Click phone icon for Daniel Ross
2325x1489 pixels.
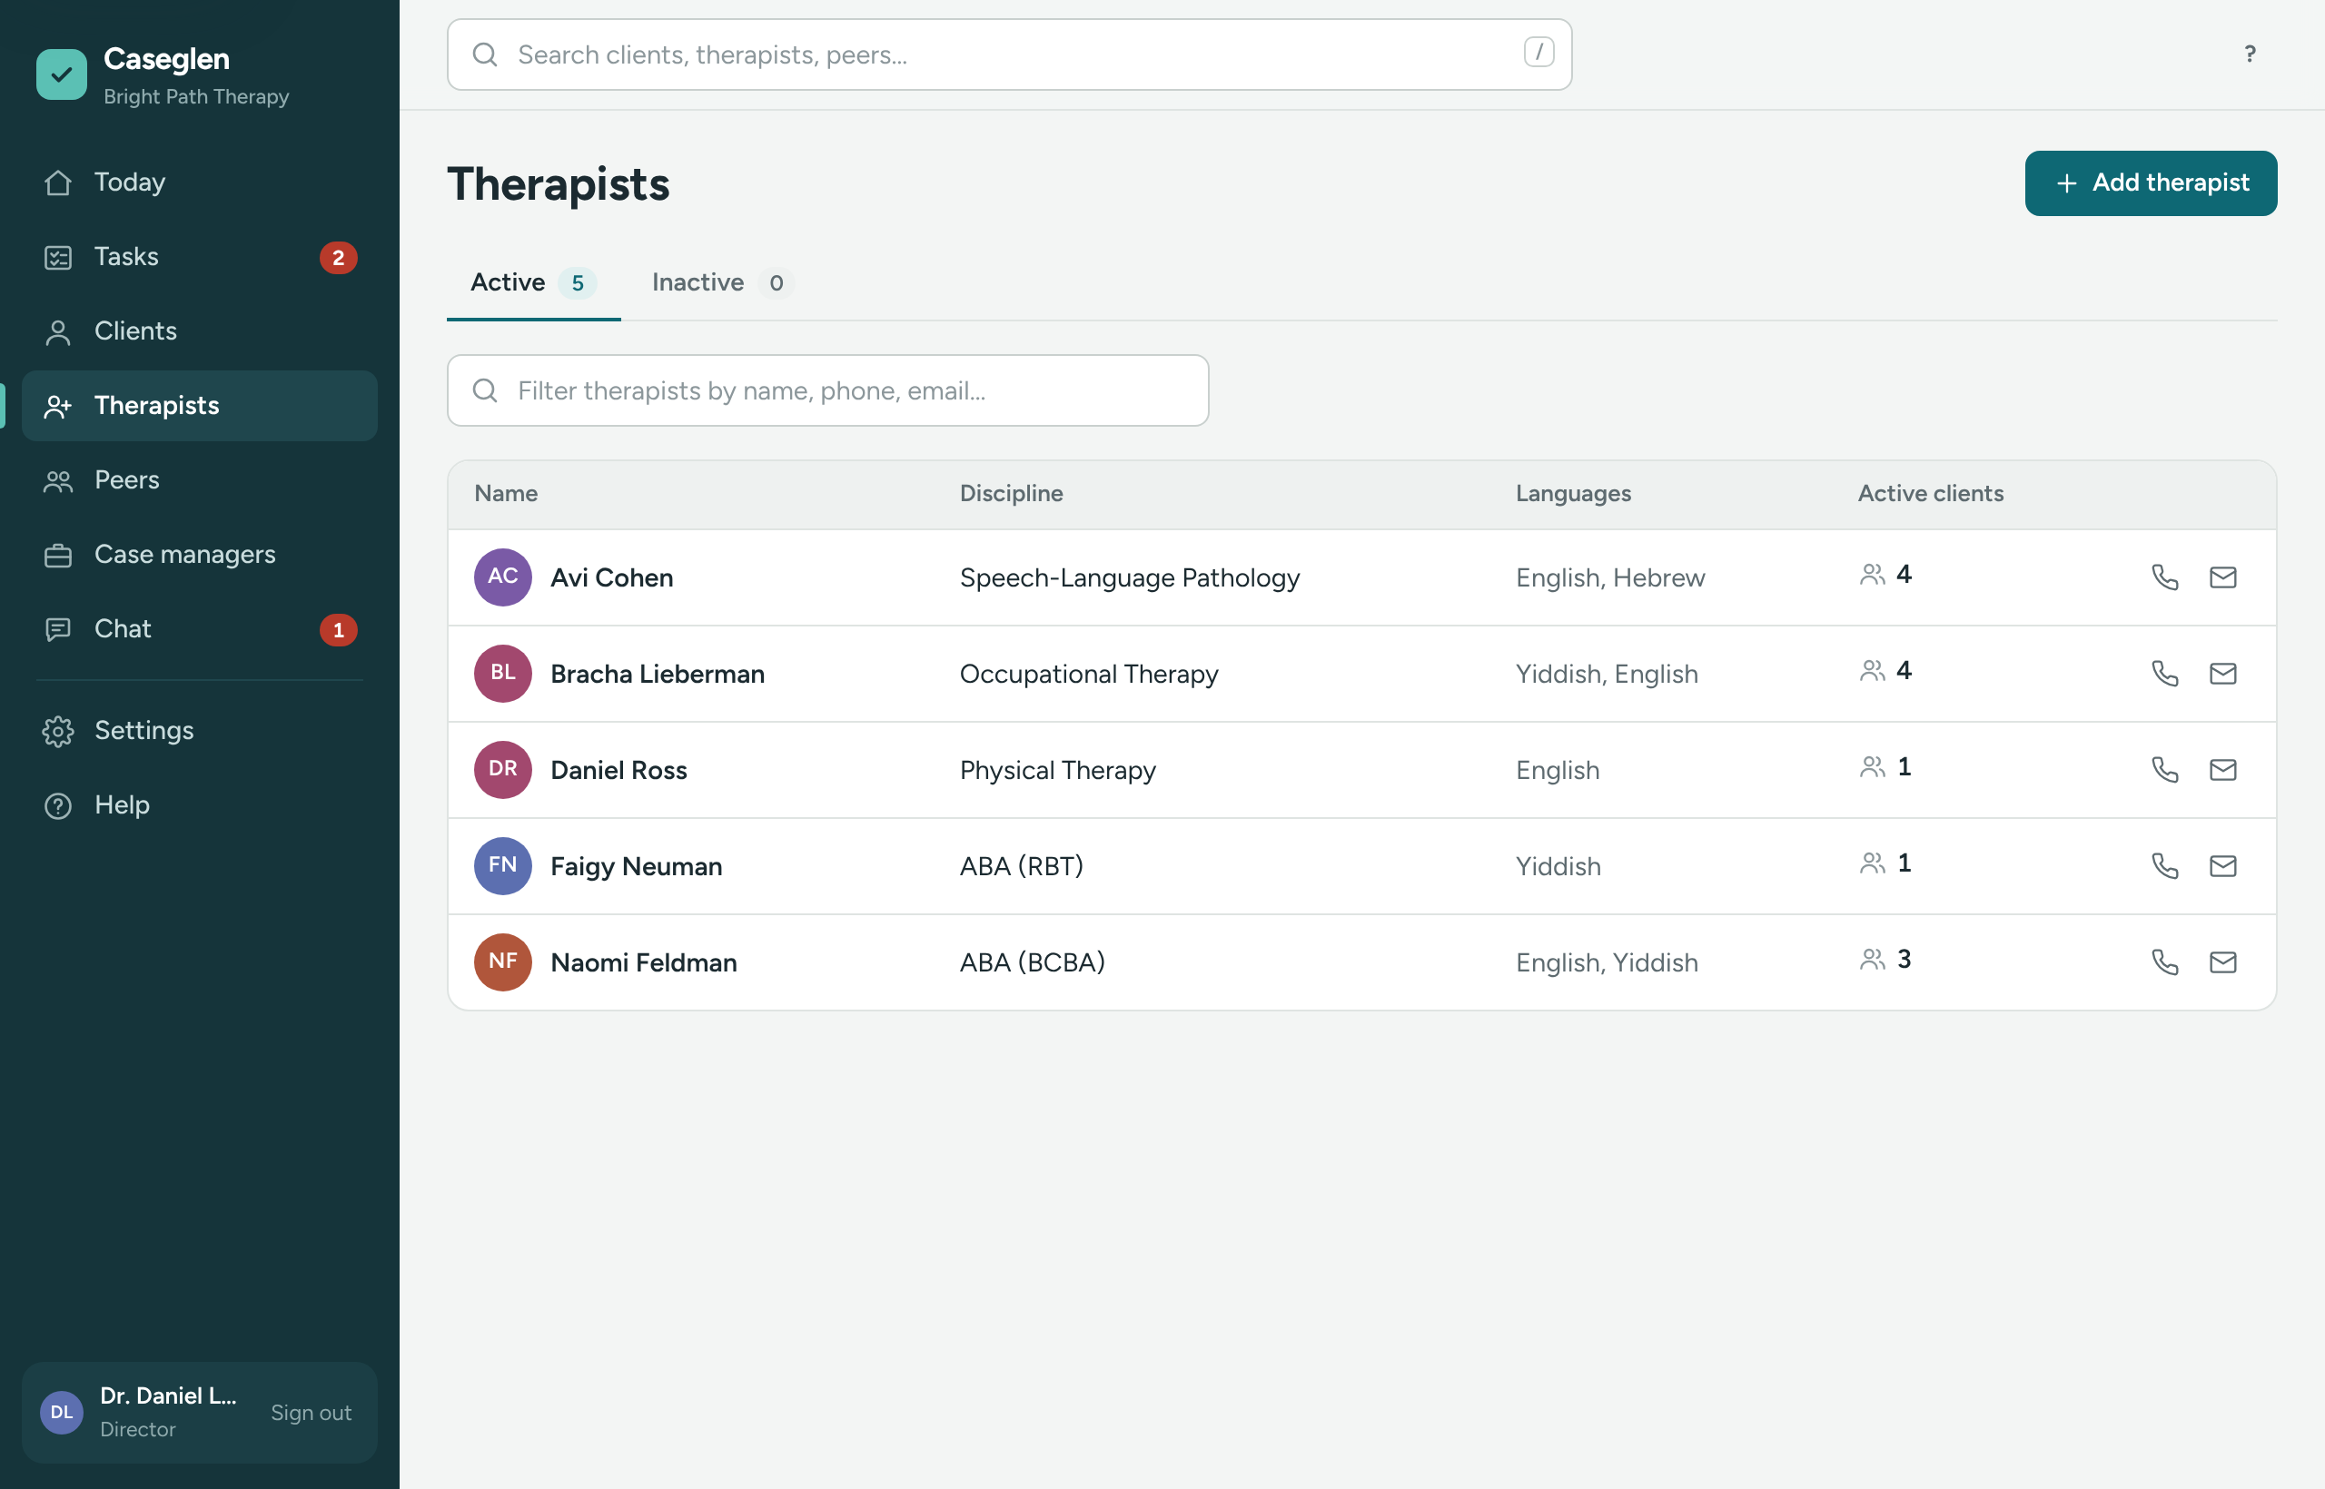point(2164,770)
